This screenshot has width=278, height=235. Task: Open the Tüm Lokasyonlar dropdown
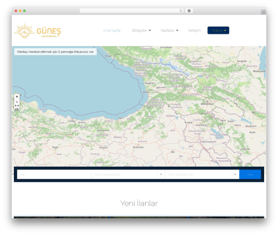pos(128,174)
